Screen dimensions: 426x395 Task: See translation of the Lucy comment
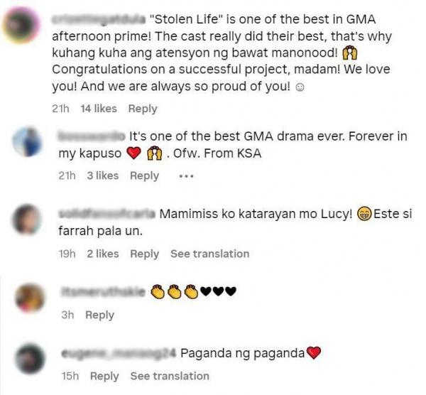[x=209, y=254]
